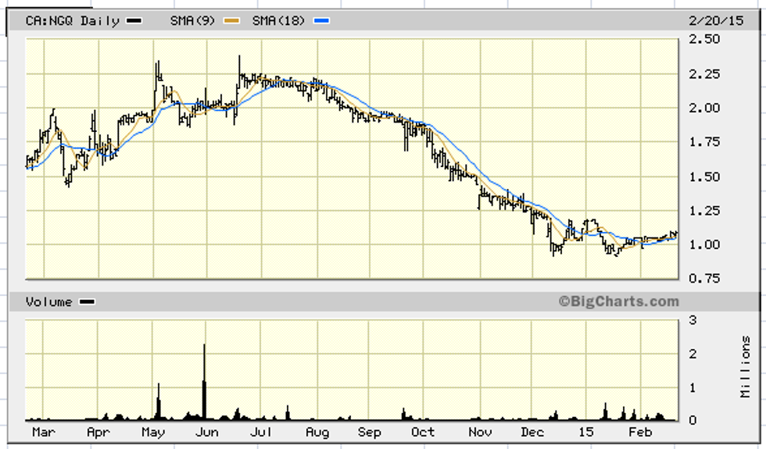Screen dimensions: 766x449
Task: Click the black Volume legend swatch
Action: (87, 302)
